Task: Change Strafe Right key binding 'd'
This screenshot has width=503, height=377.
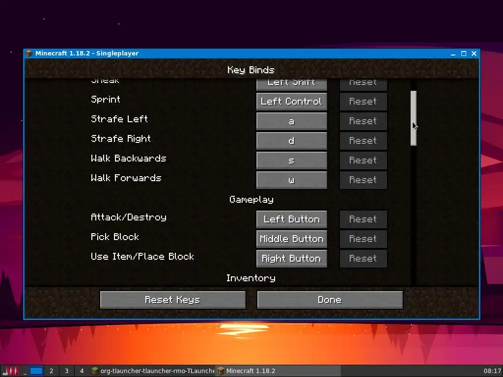Action: pos(292,141)
